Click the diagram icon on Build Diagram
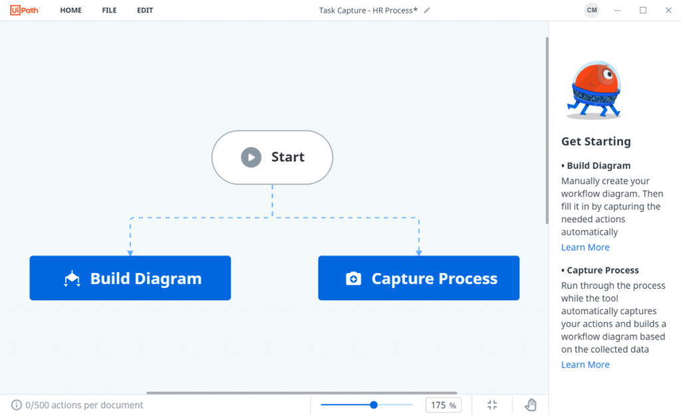The width and height of the screenshot is (681, 415). click(x=72, y=278)
